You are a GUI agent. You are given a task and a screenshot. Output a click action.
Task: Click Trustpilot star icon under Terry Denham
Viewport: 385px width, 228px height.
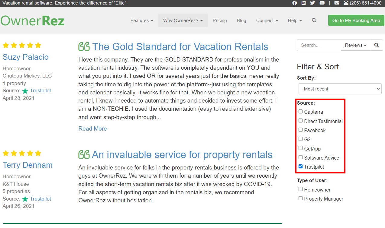(25, 199)
